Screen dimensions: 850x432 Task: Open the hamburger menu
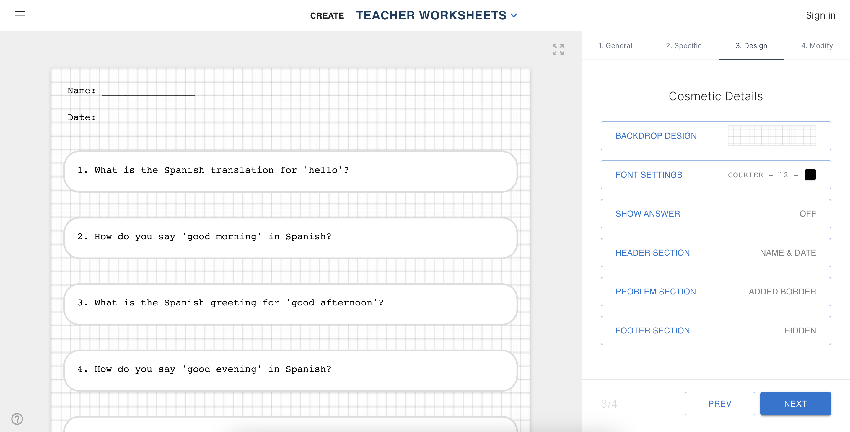tap(20, 14)
